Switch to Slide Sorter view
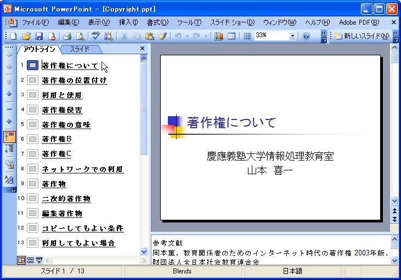401x280 pixels. (30, 260)
